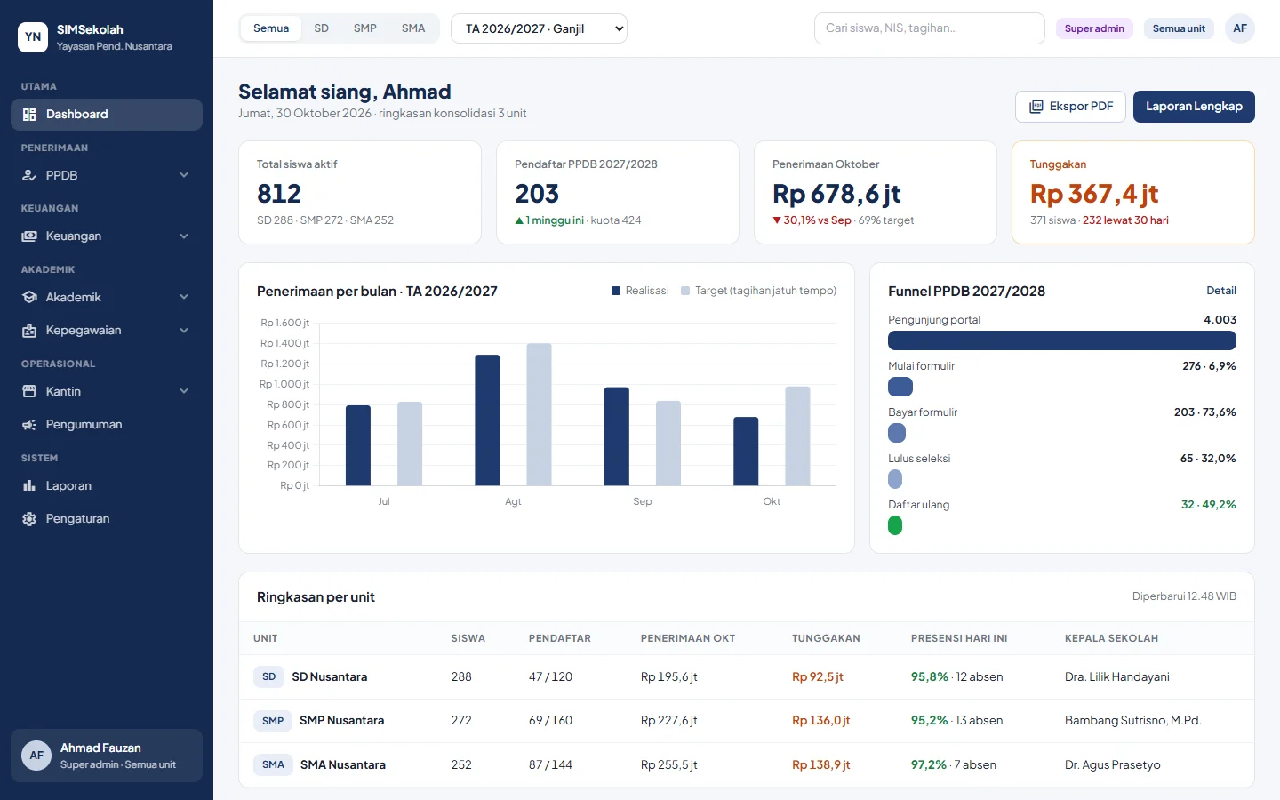Image resolution: width=1280 pixels, height=800 pixels.
Task: Click the Pengumuman megaphone icon
Action: 29,425
